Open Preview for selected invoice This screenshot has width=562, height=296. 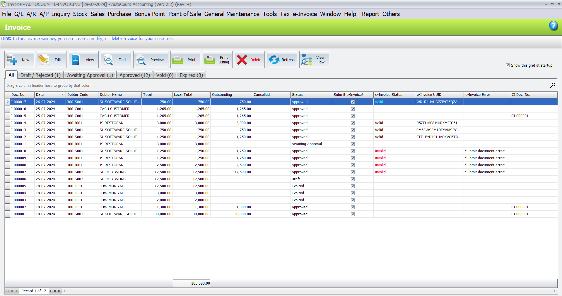click(151, 60)
